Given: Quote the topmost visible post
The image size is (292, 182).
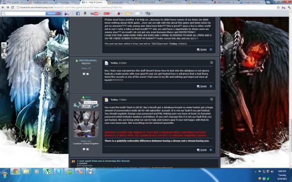Looking at the screenshot, I should [x=201, y=50].
